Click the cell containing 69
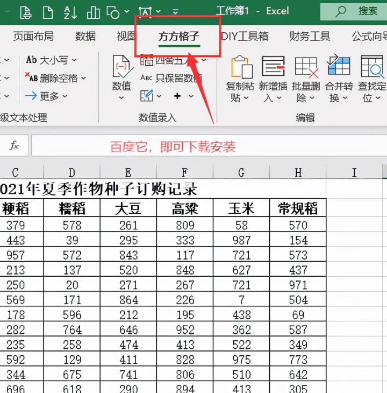 click(x=298, y=314)
